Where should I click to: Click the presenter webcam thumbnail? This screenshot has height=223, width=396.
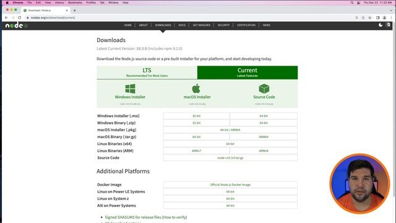[359, 183]
